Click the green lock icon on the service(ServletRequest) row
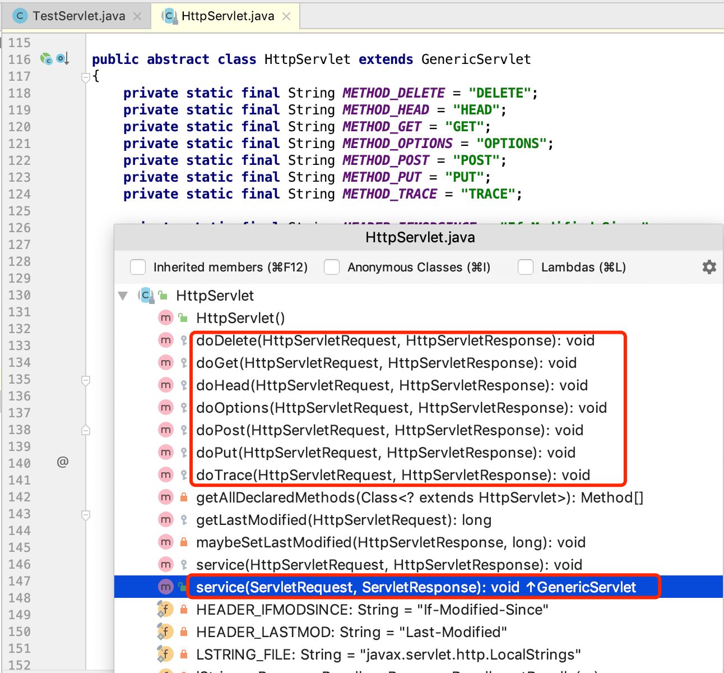The width and height of the screenshot is (724, 673). (182, 587)
